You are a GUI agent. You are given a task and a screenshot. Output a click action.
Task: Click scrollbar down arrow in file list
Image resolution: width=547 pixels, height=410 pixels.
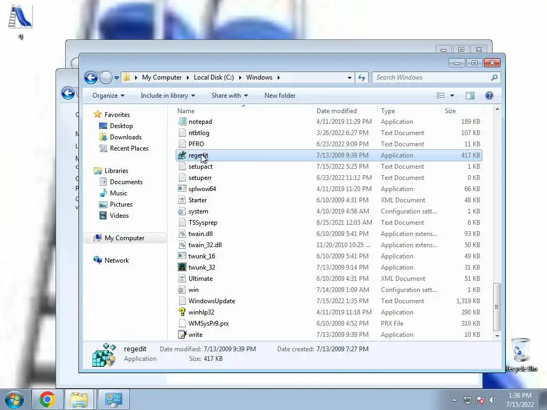[x=497, y=336]
